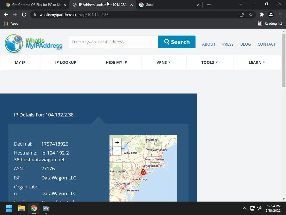Bookmark this page with star icon

(x=251, y=15)
